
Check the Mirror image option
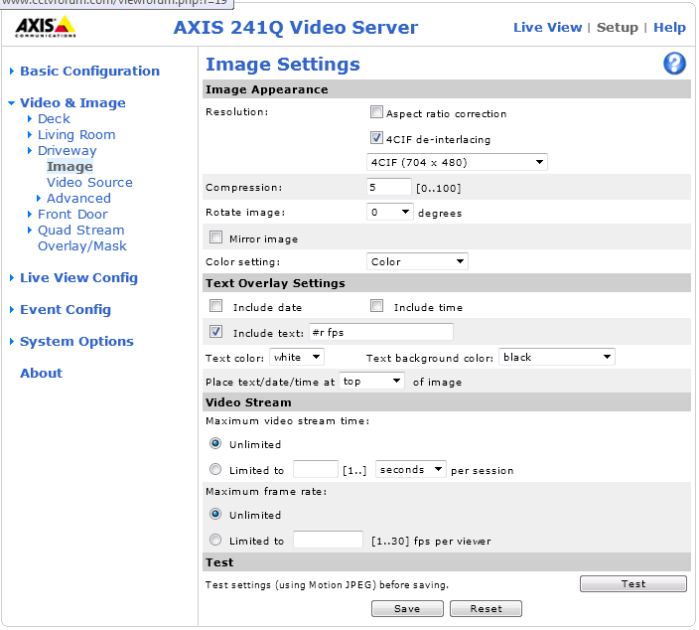point(215,238)
